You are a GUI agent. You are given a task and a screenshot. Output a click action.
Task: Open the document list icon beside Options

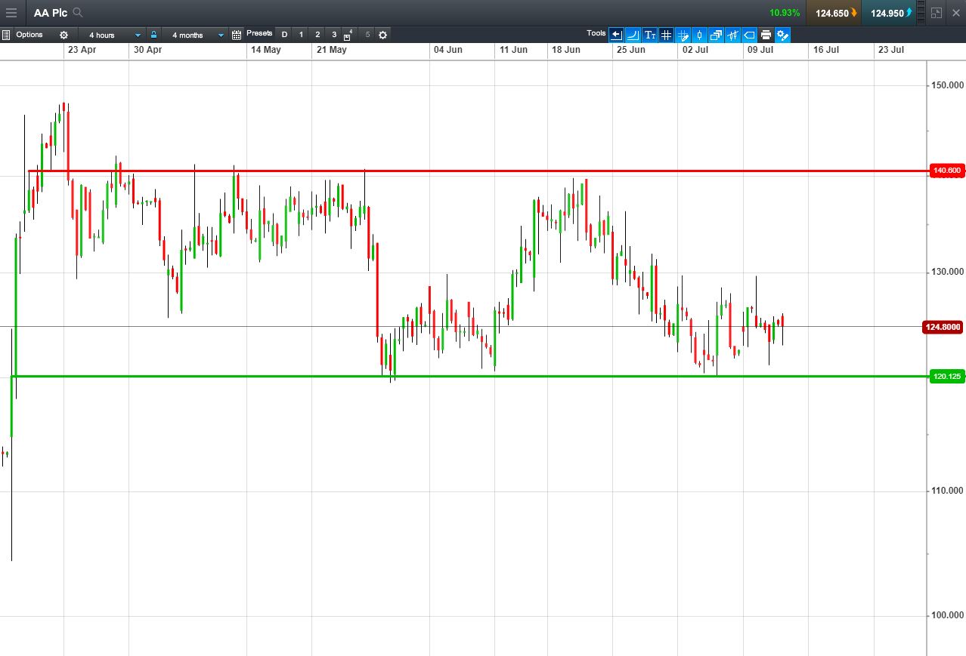[6, 35]
